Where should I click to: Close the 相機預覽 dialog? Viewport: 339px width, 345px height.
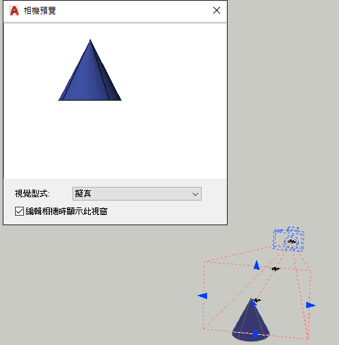(x=217, y=10)
